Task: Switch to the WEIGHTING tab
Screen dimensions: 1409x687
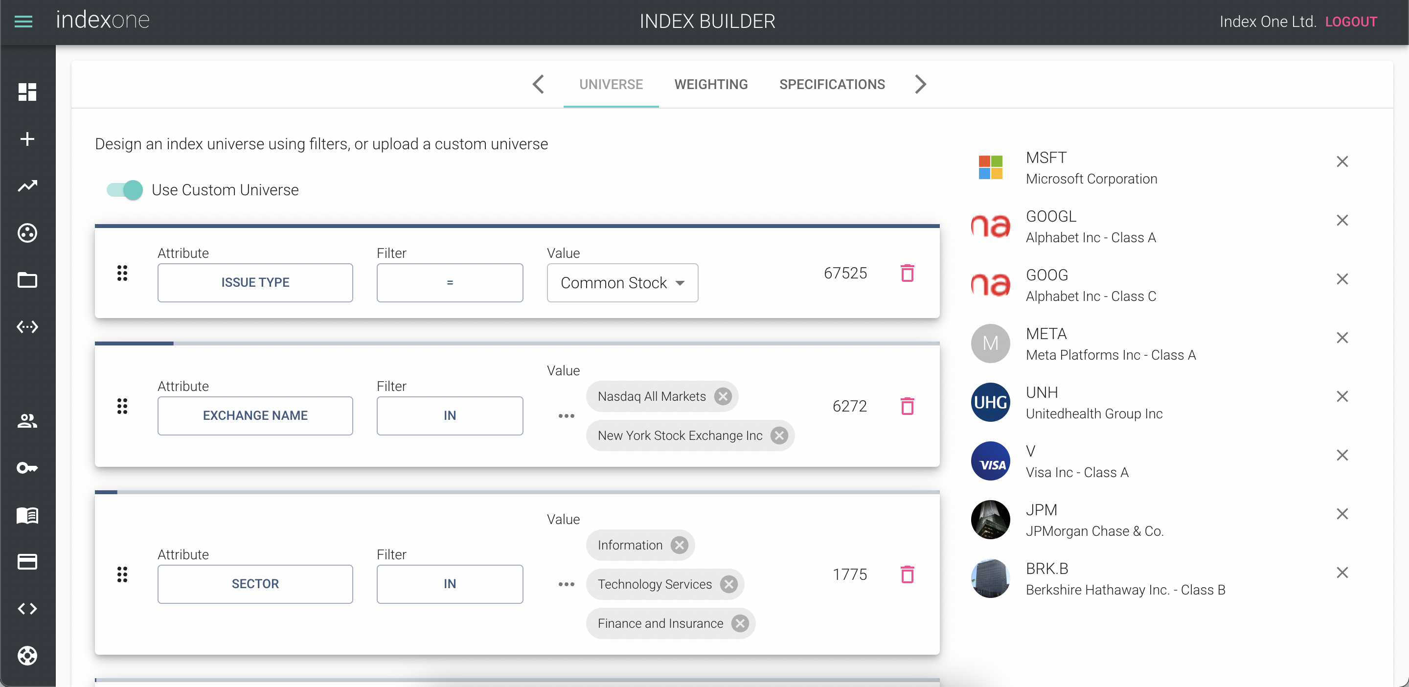Action: pyautogui.click(x=711, y=84)
